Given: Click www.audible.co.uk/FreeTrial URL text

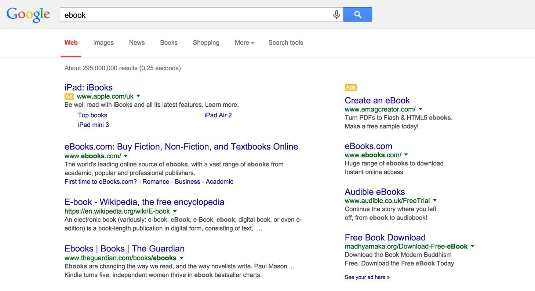Looking at the screenshot, I should (x=387, y=200).
